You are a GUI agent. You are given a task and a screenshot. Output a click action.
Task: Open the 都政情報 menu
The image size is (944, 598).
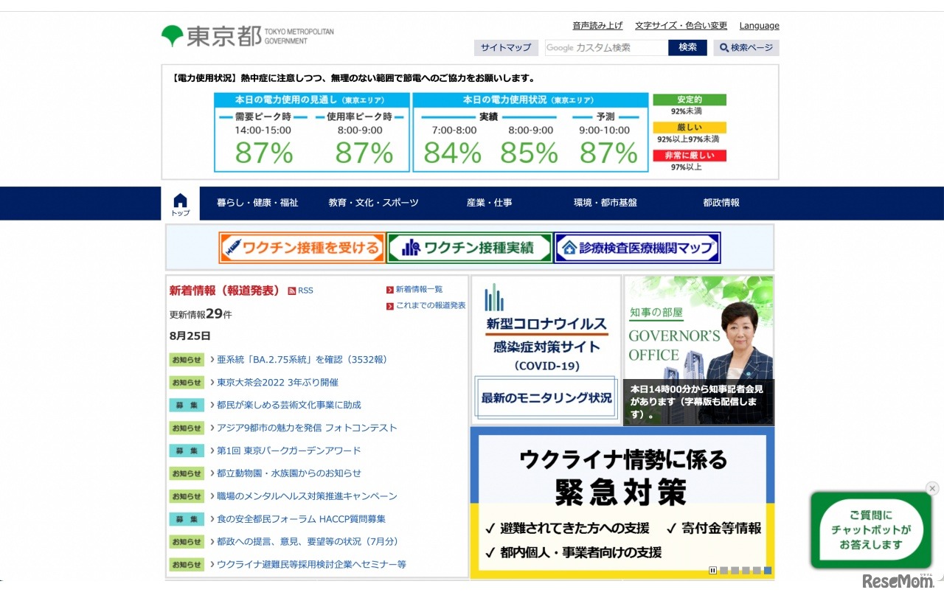[x=721, y=203]
